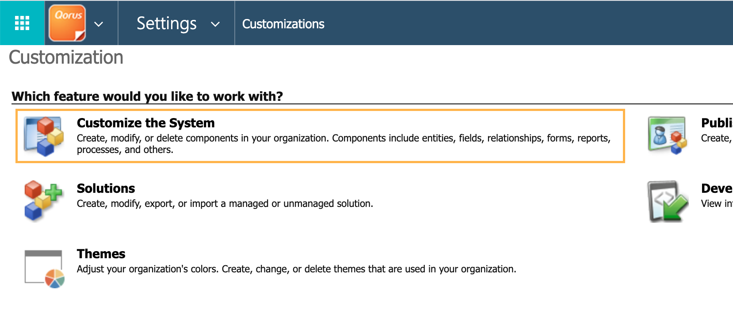Click the Customize the System cubes icon
733x321 pixels.
coord(44,136)
